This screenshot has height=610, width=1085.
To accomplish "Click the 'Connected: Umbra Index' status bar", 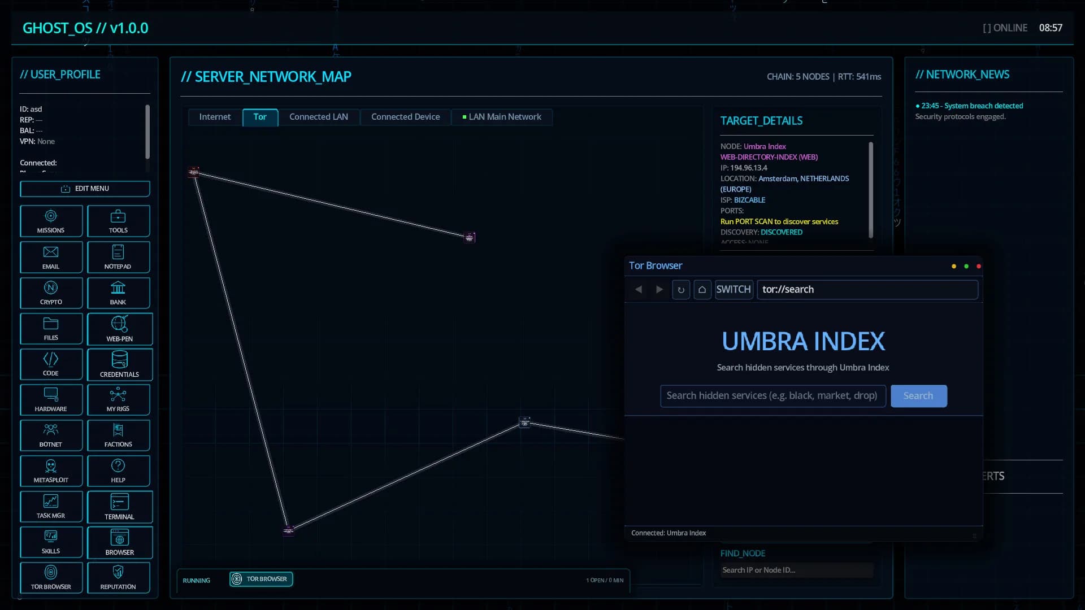I will [669, 533].
